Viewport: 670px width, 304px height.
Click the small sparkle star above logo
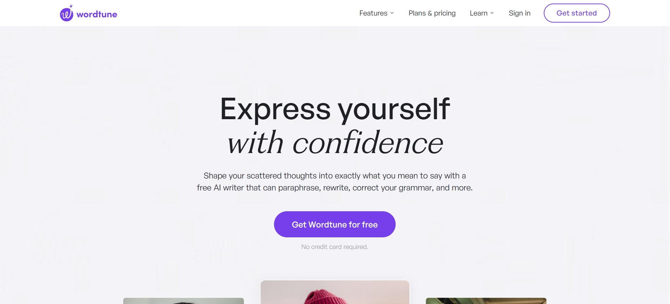(71, 6)
